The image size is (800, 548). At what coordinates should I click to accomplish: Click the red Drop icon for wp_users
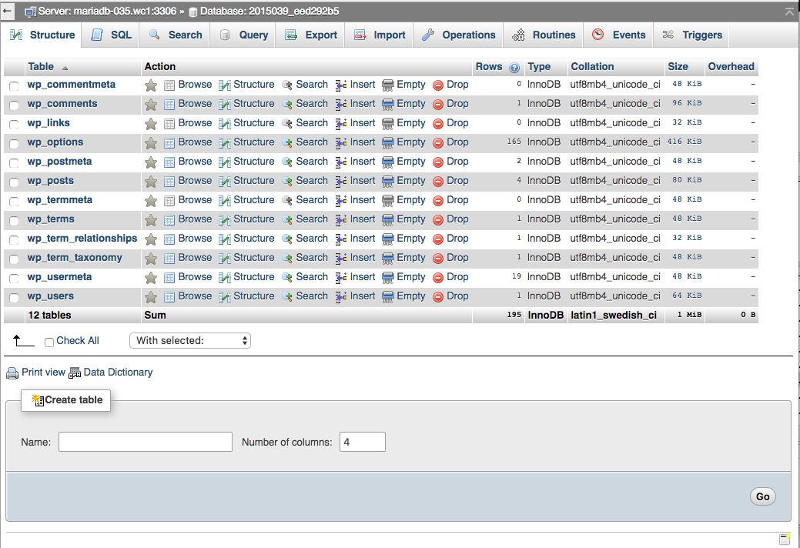click(438, 296)
